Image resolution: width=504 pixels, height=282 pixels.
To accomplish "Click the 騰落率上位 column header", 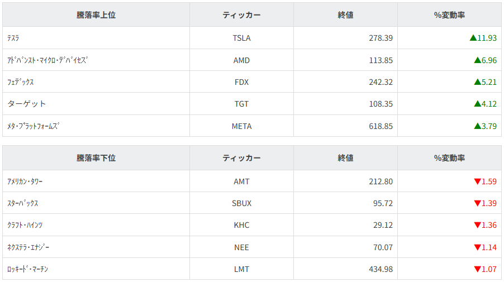I will pyautogui.click(x=96, y=15).
